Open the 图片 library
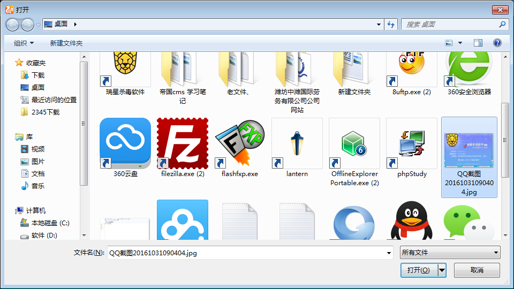This screenshot has height=289, width=514. click(38, 162)
